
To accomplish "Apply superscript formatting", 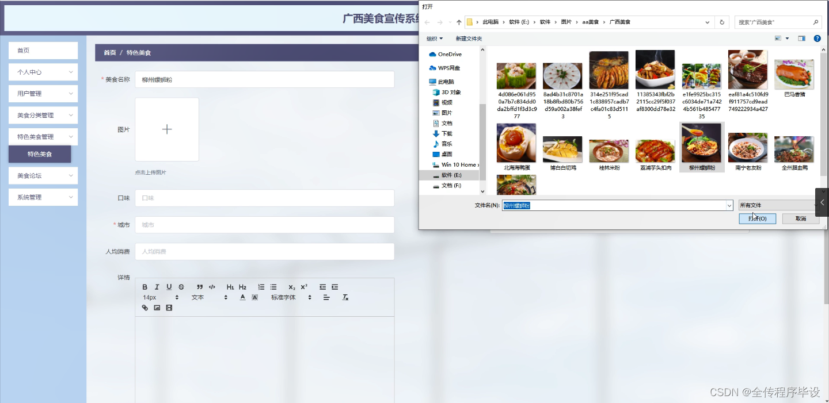I will (x=304, y=287).
